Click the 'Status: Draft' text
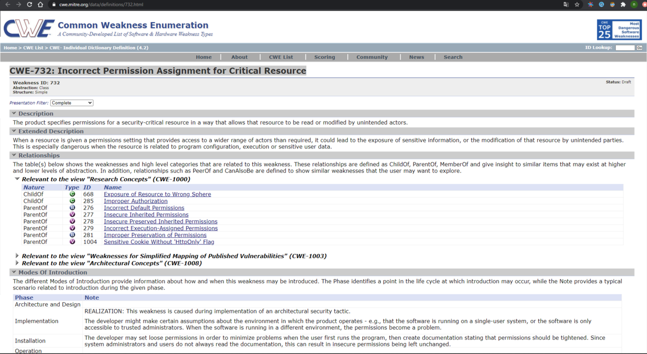The height and width of the screenshot is (354, 647). coord(618,82)
